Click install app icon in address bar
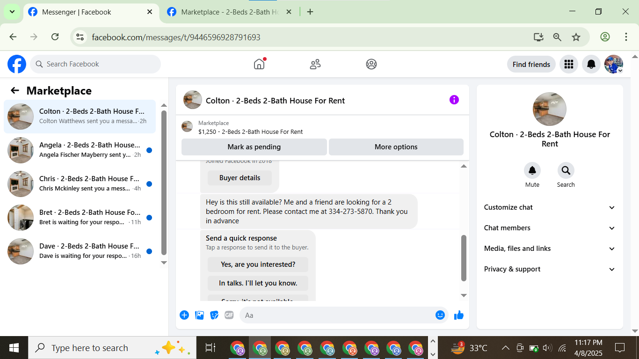The image size is (639, 359). 538,37
